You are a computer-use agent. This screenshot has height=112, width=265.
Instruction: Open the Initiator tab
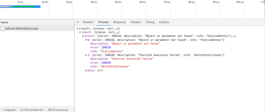[136, 22]
